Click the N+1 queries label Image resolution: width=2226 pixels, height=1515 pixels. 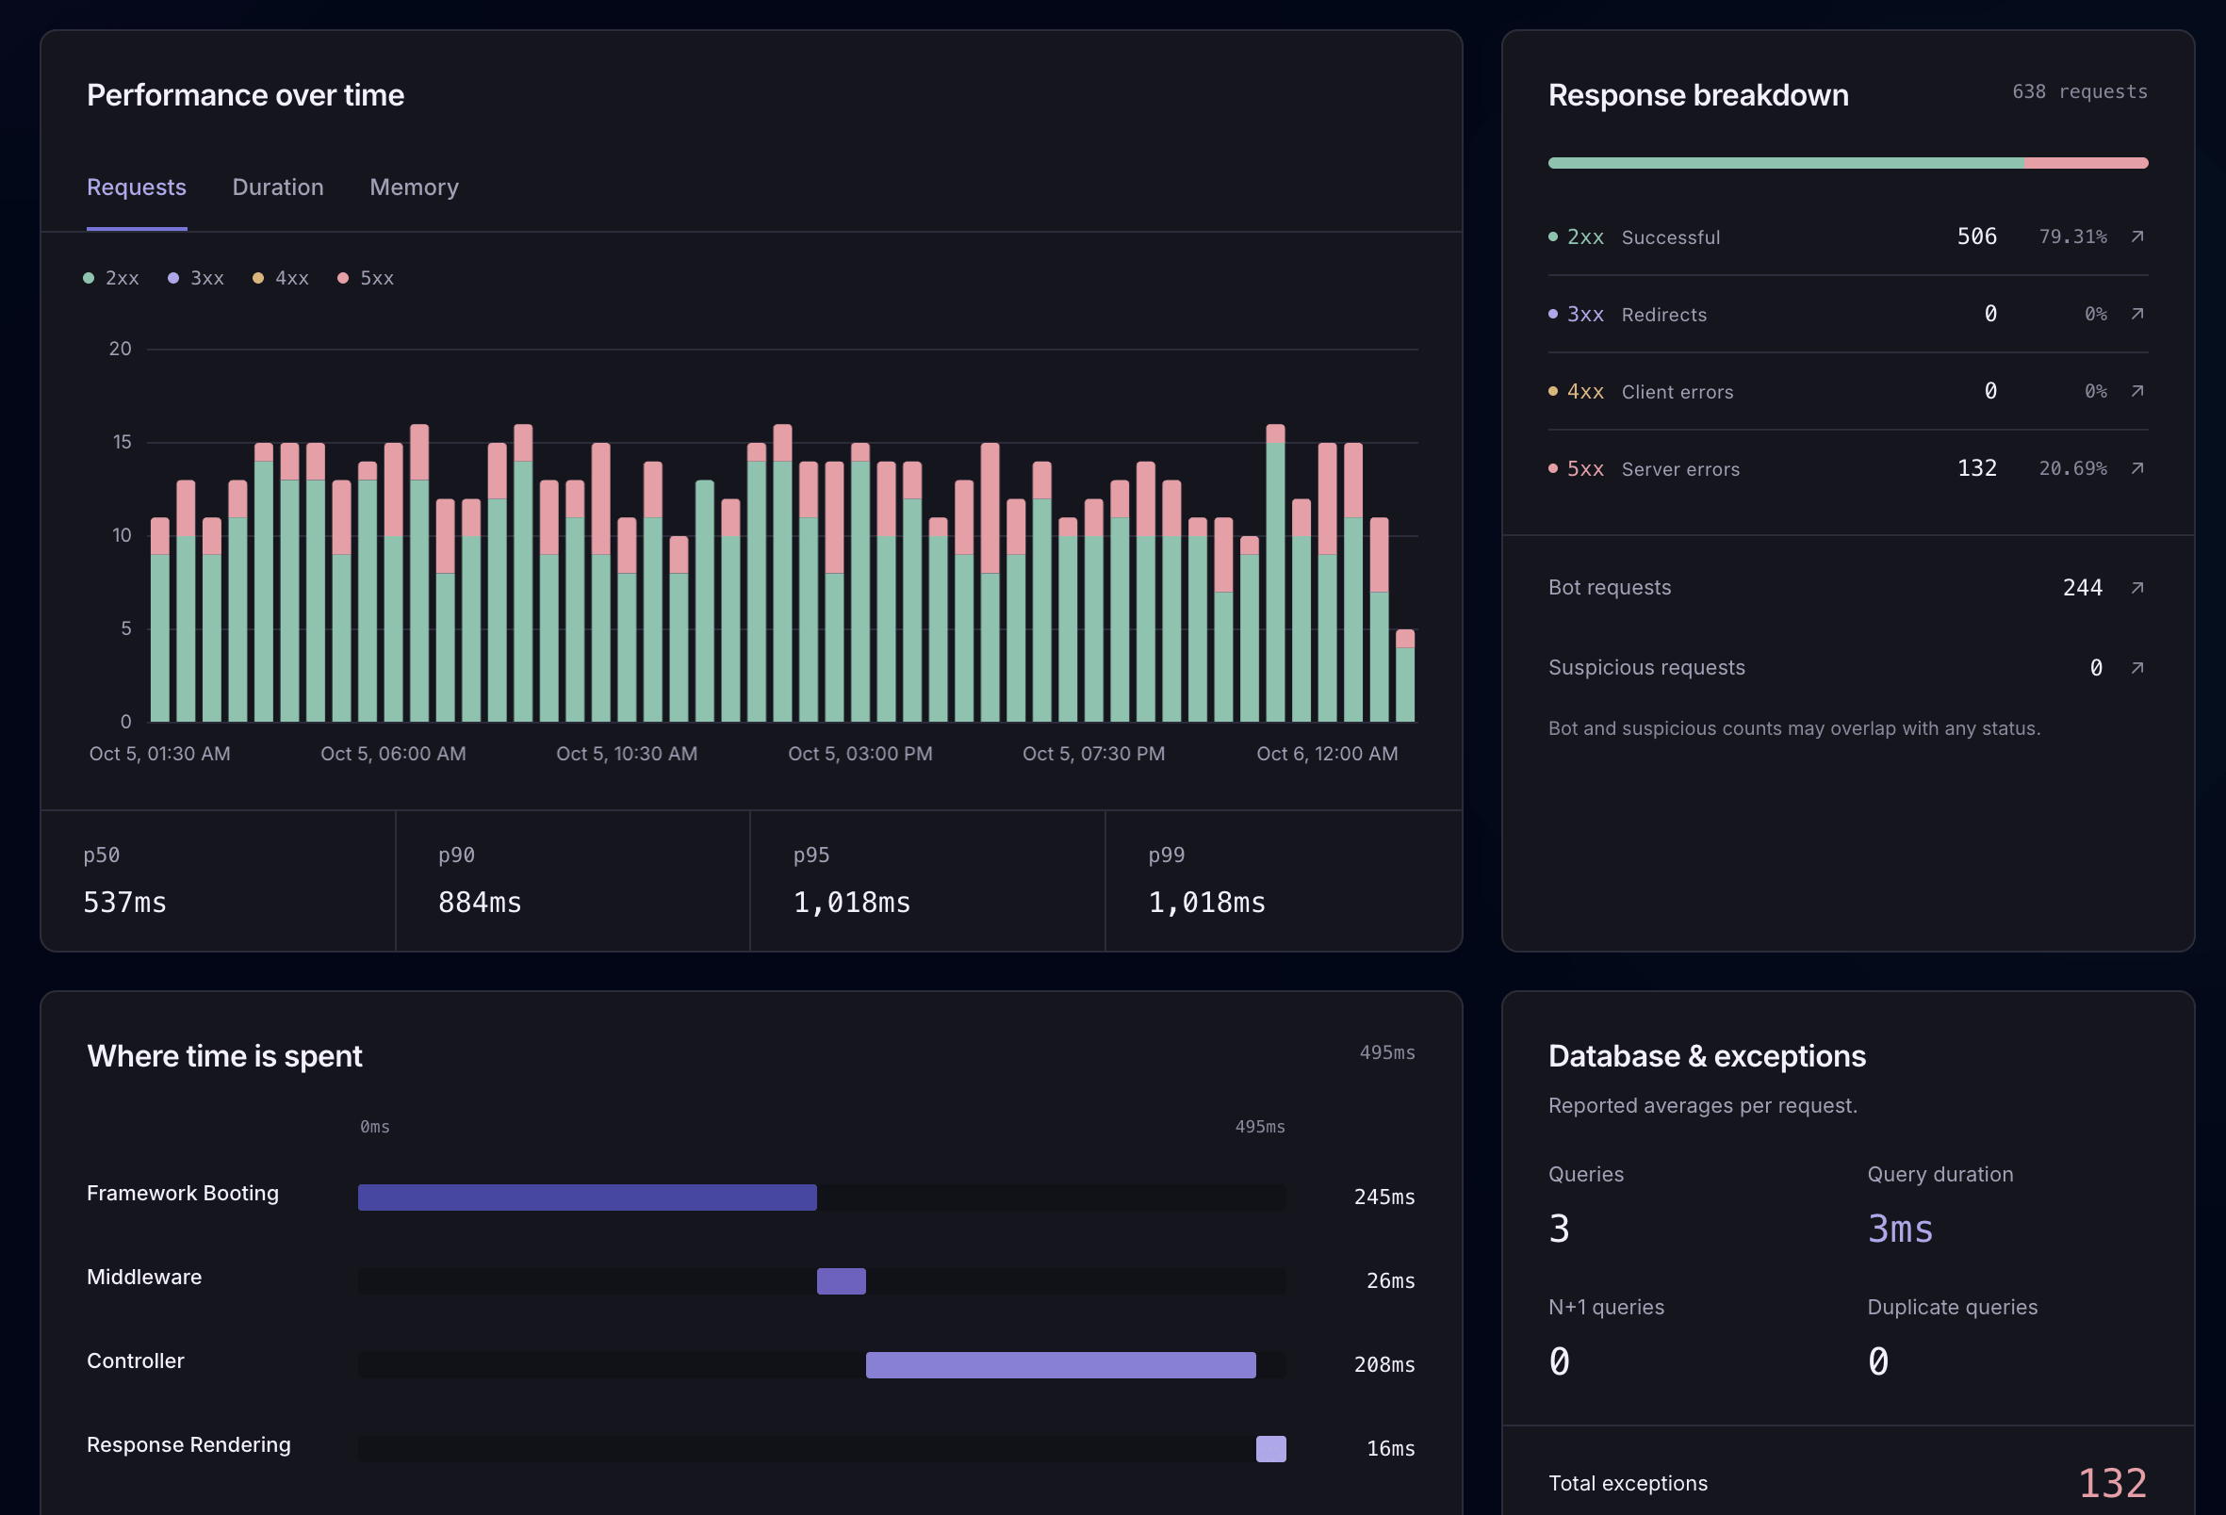click(x=1606, y=1307)
